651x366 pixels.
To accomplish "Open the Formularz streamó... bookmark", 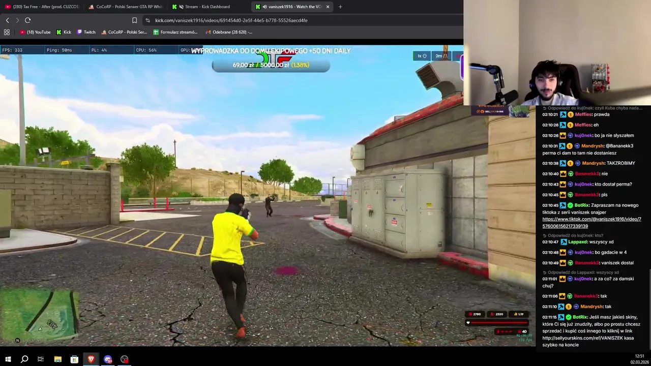I will (175, 32).
